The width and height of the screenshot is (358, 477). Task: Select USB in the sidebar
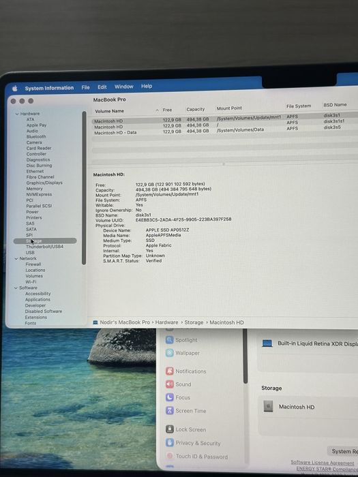click(30, 253)
